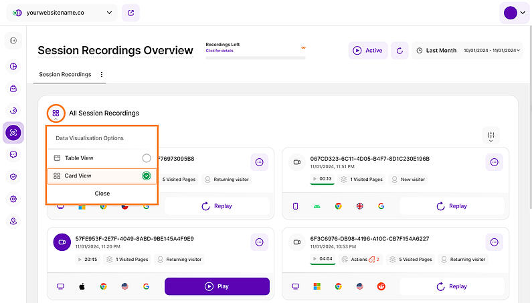Click the Actions 2 tag on session 6F3C6976

click(360, 260)
